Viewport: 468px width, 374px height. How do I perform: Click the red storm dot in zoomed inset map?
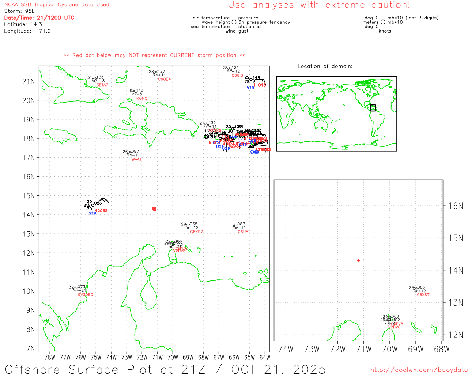pos(359,260)
